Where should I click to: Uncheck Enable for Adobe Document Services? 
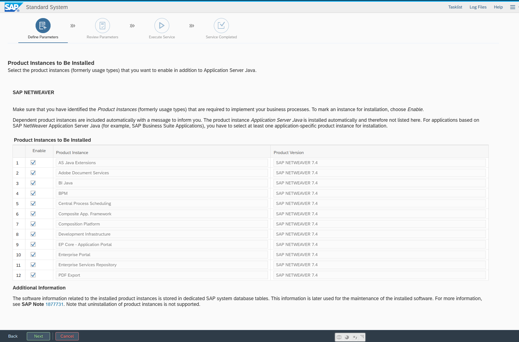[x=33, y=173]
